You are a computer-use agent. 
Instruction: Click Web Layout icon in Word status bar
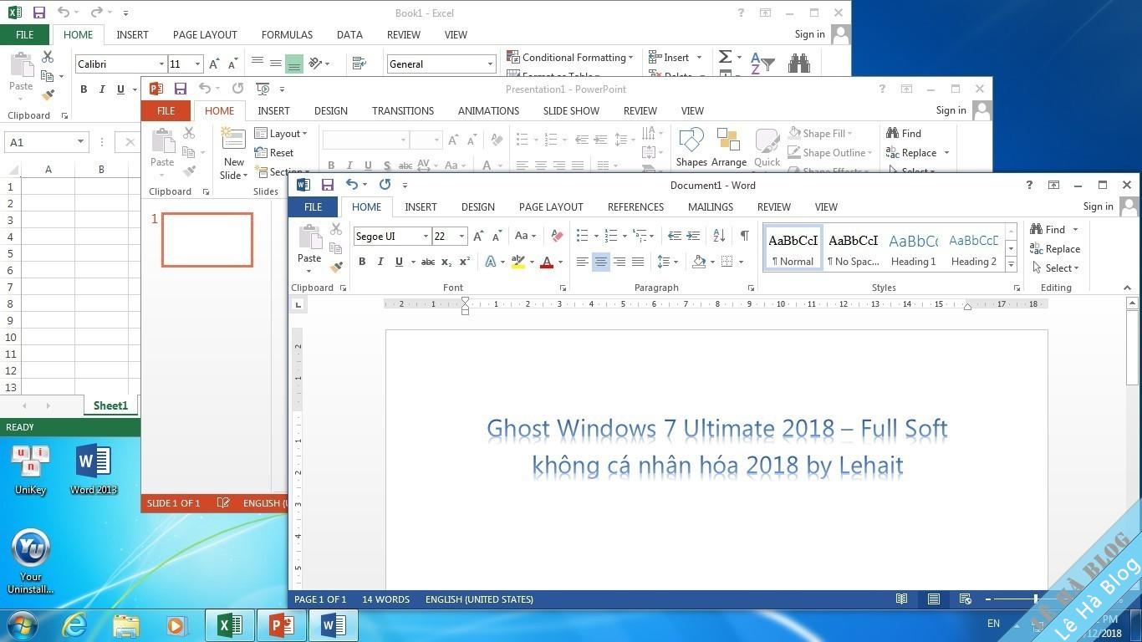[x=965, y=599]
